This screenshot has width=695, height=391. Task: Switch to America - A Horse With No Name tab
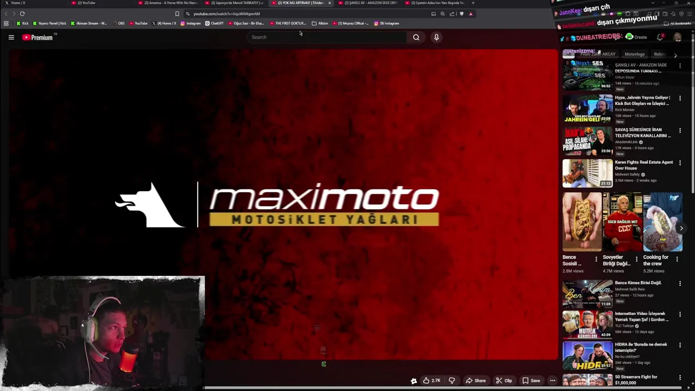pyautogui.click(x=167, y=3)
